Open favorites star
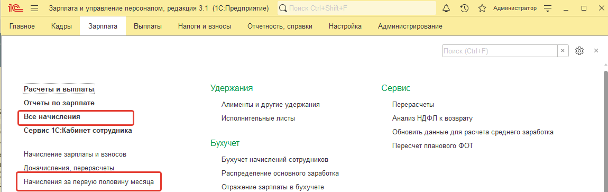 [482, 8]
